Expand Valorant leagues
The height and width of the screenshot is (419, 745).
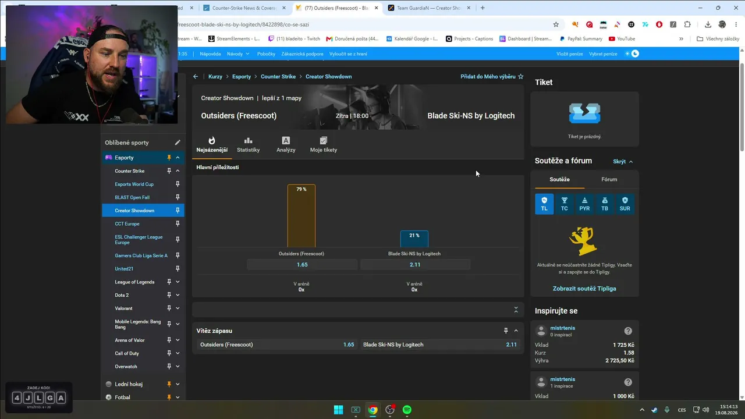click(x=178, y=308)
